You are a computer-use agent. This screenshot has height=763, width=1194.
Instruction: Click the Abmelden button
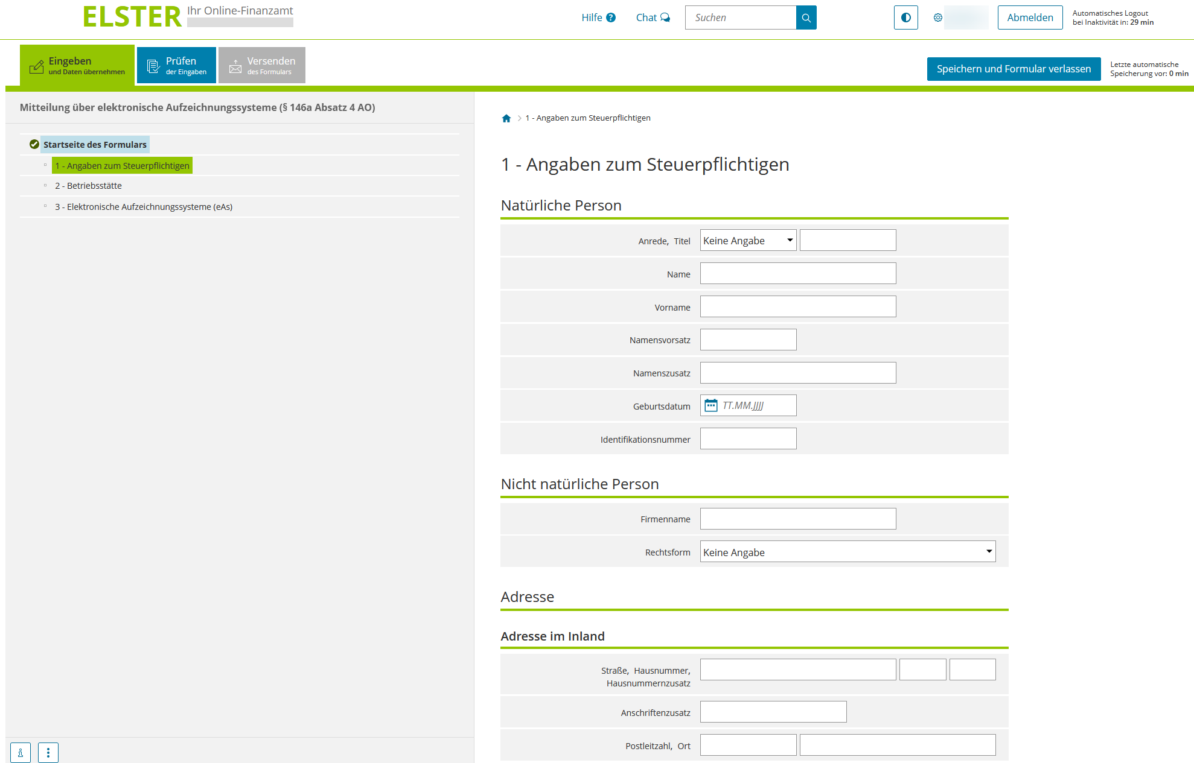(x=1030, y=18)
